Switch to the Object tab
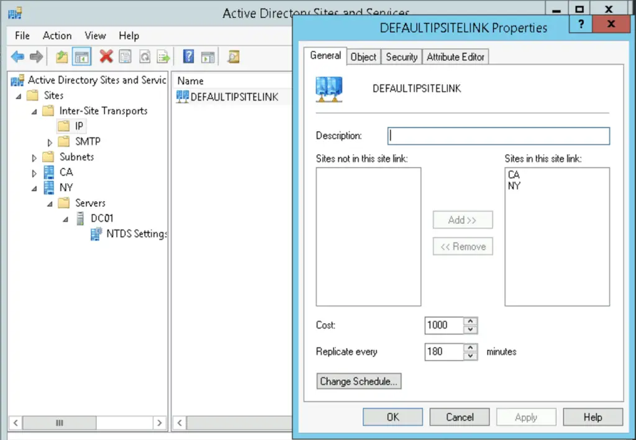The width and height of the screenshot is (636, 440). click(x=363, y=57)
